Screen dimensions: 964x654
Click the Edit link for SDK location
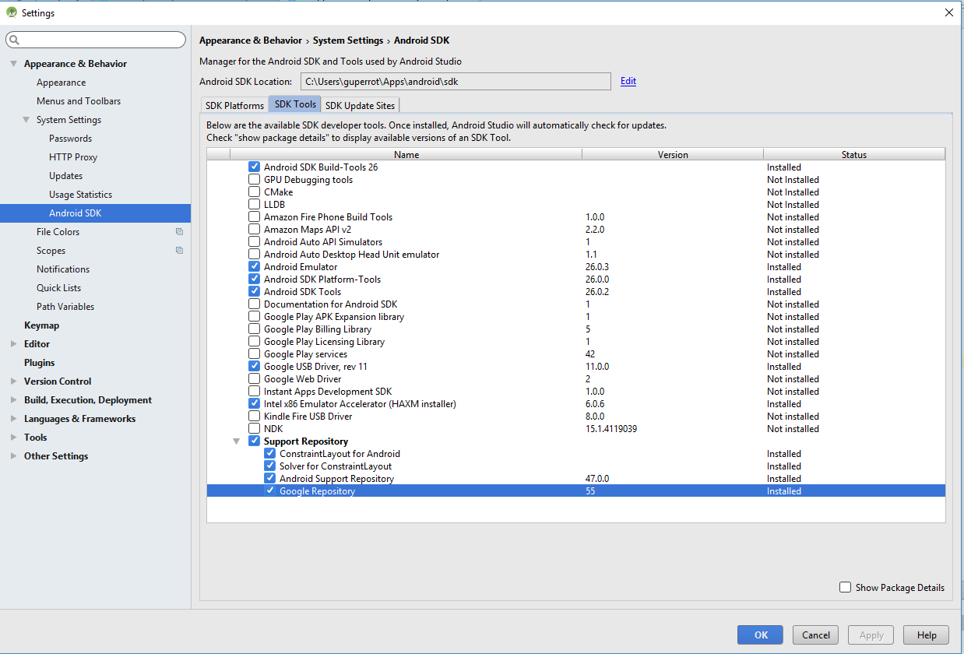pos(628,81)
